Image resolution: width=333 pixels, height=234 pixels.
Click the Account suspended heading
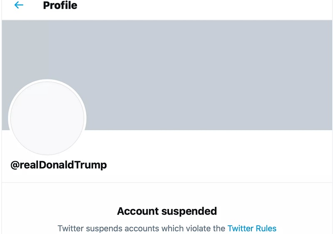pos(167,211)
